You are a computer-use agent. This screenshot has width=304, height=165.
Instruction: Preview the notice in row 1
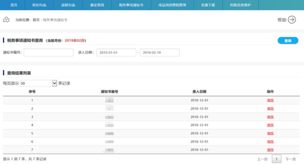(271, 101)
